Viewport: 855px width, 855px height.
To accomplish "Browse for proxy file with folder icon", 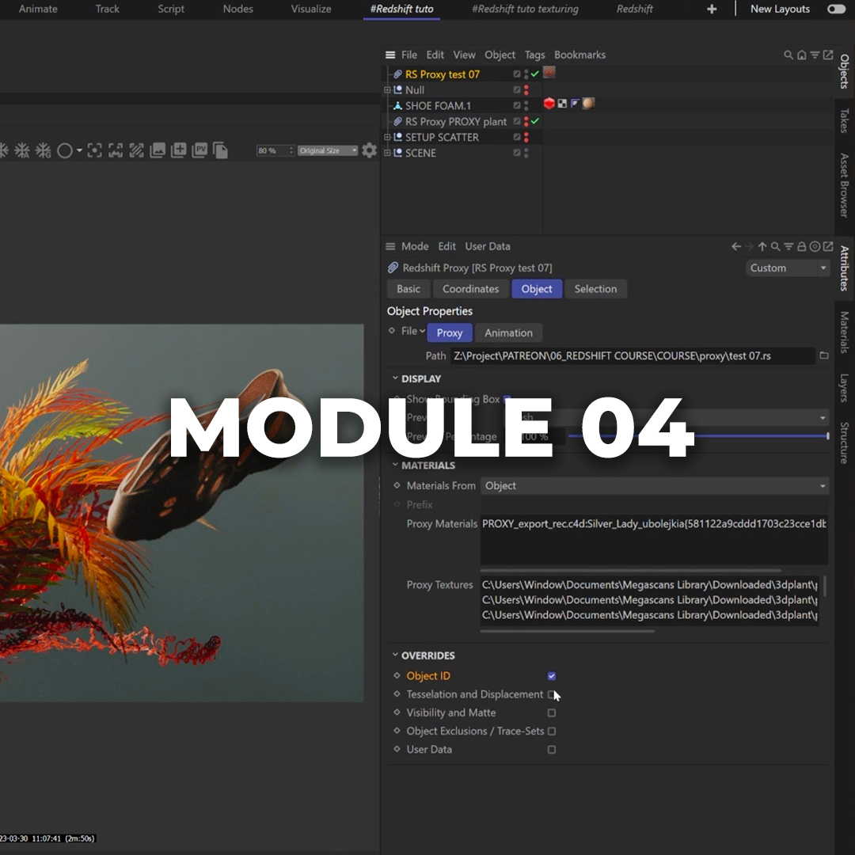I will click(824, 356).
